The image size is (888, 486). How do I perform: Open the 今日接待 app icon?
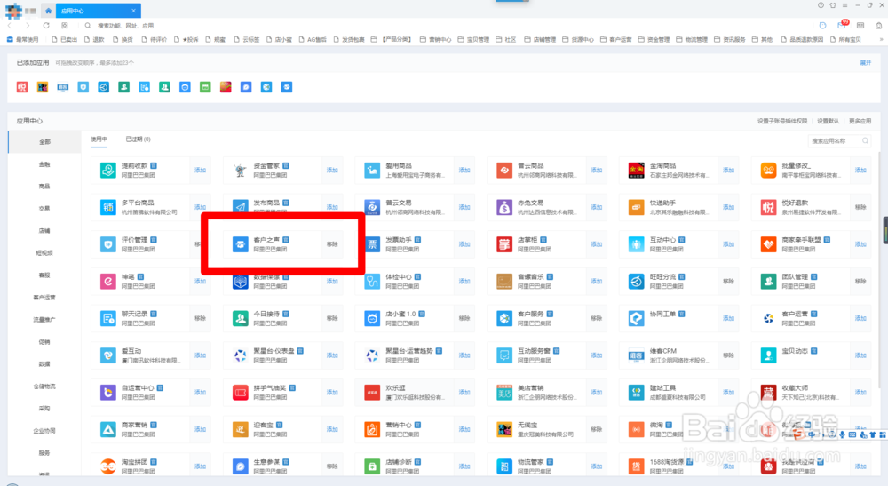240,318
